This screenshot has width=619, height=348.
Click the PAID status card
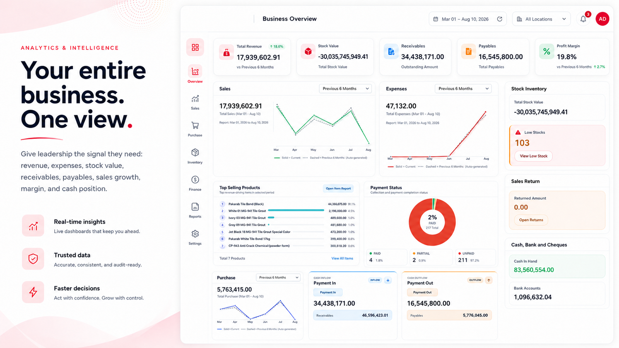[386, 257]
